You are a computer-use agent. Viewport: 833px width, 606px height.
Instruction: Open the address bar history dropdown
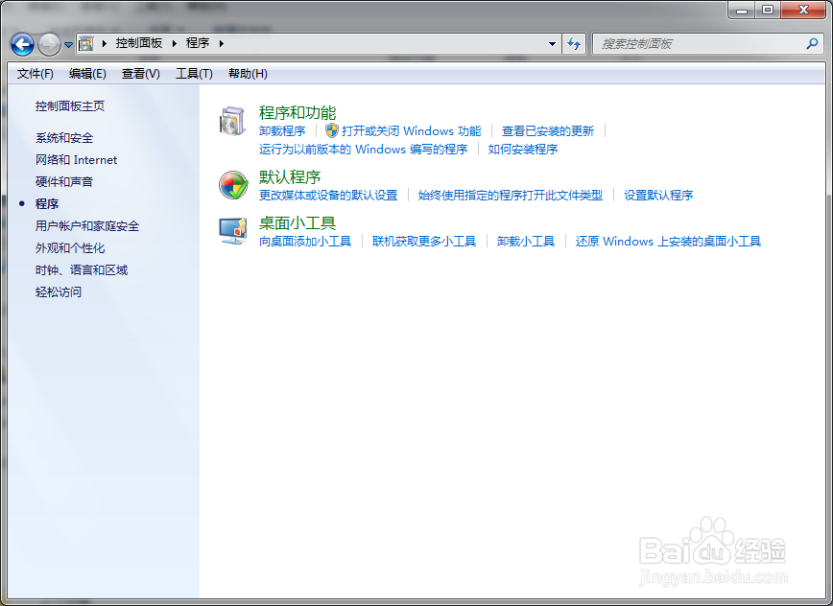553,44
